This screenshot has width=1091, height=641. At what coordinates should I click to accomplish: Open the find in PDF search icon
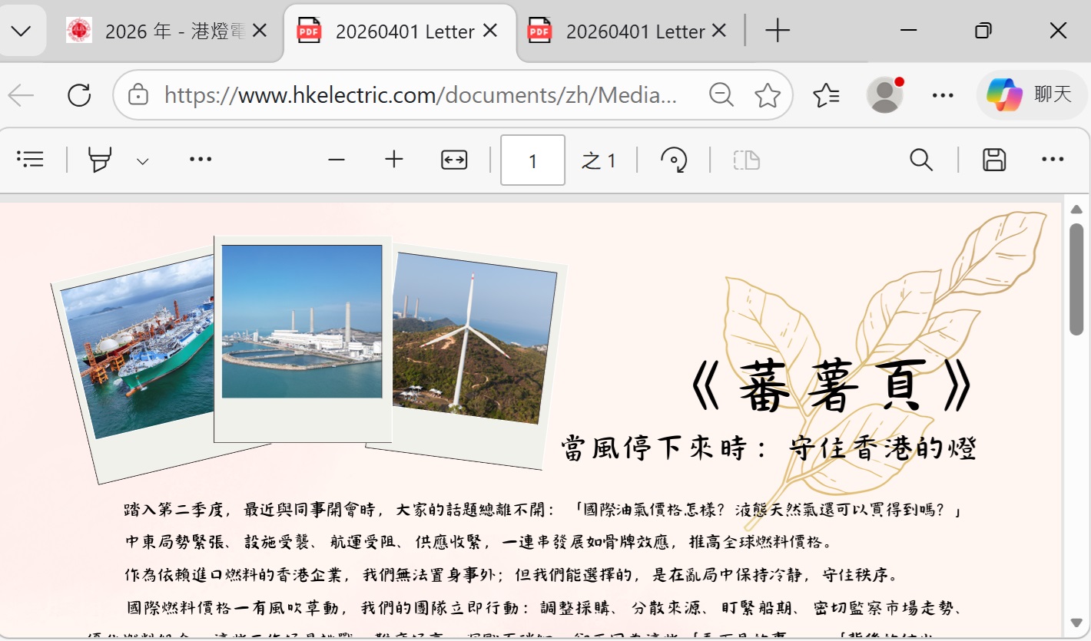pyautogui.click(x=920, y=160)
